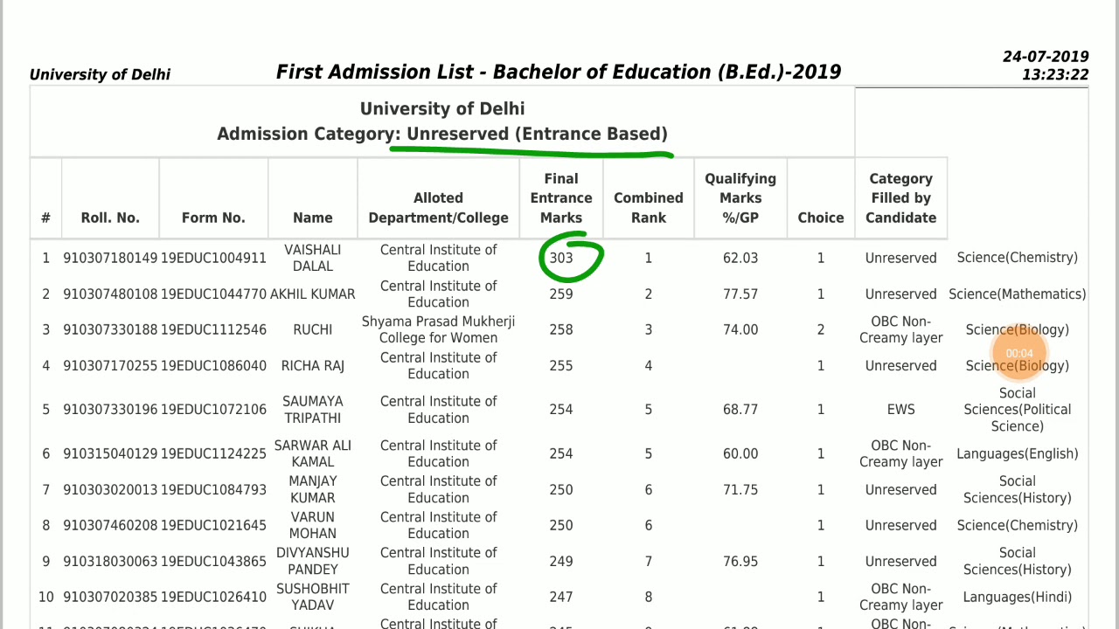Click the 'Combined Rank' column header
1119x629 pixels.
[649, 208]
